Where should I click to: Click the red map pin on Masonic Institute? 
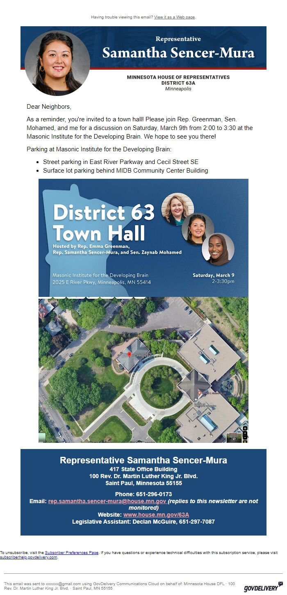pyautogui.click(x=129, y=355)
